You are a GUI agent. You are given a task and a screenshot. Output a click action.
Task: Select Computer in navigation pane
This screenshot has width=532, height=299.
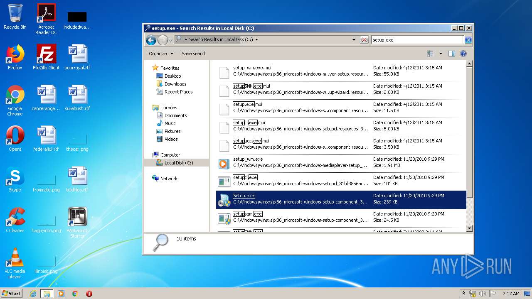pos(170,155)
